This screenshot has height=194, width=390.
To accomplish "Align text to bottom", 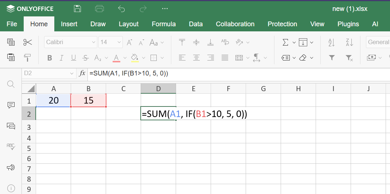I will 210,42.
